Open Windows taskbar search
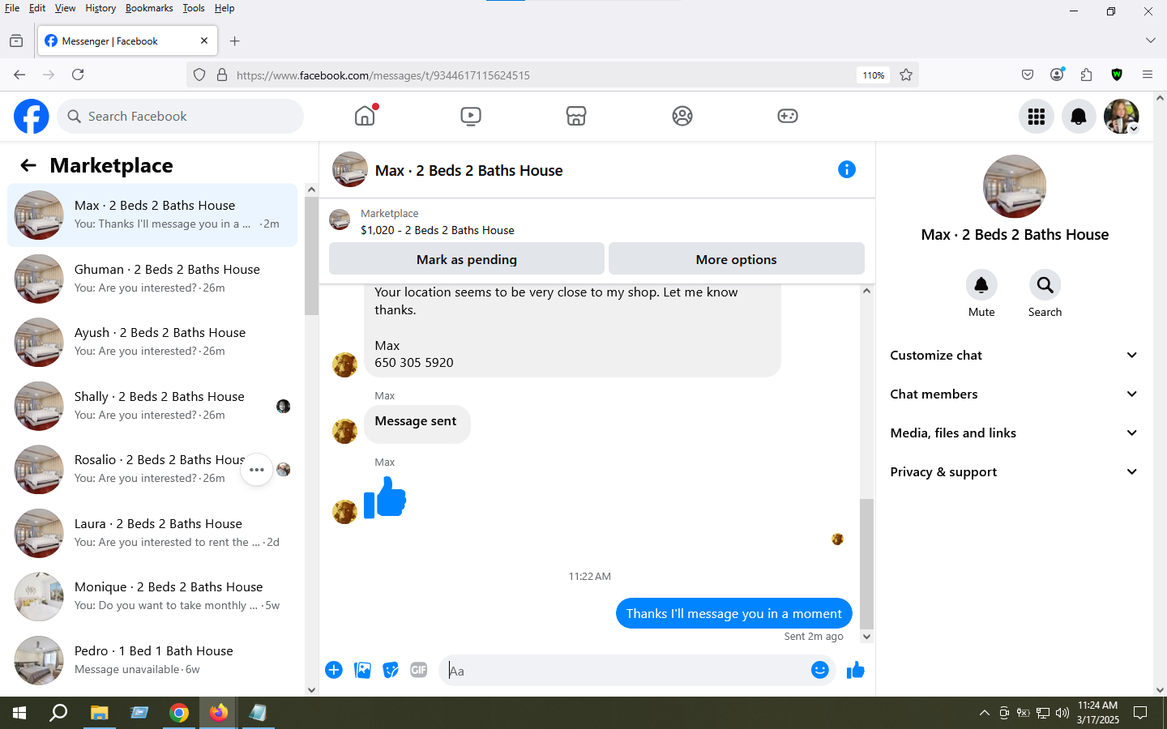The width and height of the screenshot is (1167, 729). (58, 713)
